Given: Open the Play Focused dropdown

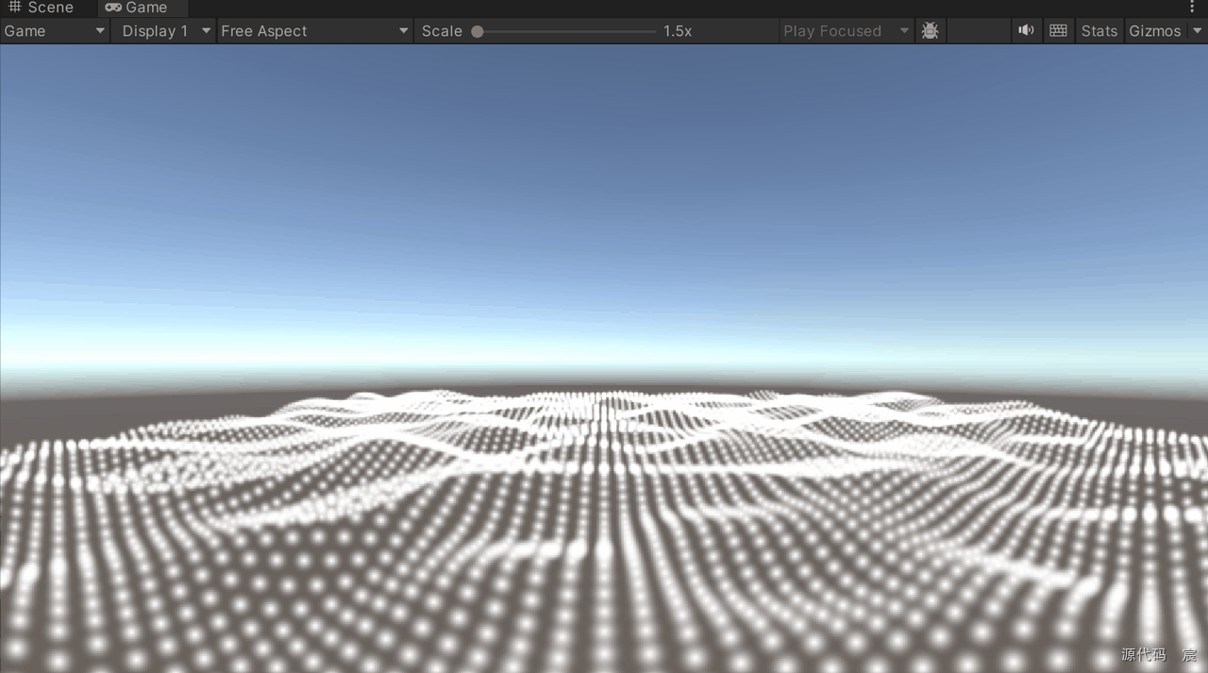Looking at the screenshot, I should click(x=847, y=31).
